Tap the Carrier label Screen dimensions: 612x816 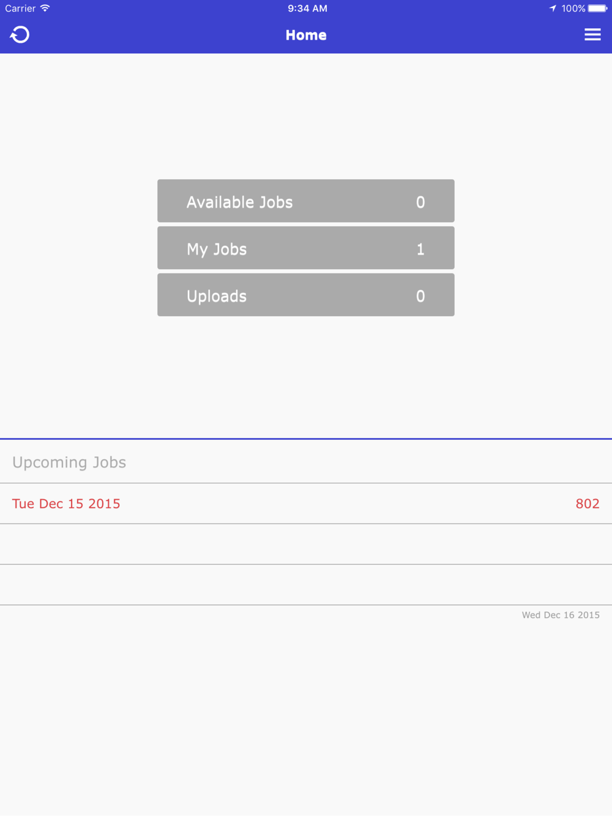coord(20,9)
